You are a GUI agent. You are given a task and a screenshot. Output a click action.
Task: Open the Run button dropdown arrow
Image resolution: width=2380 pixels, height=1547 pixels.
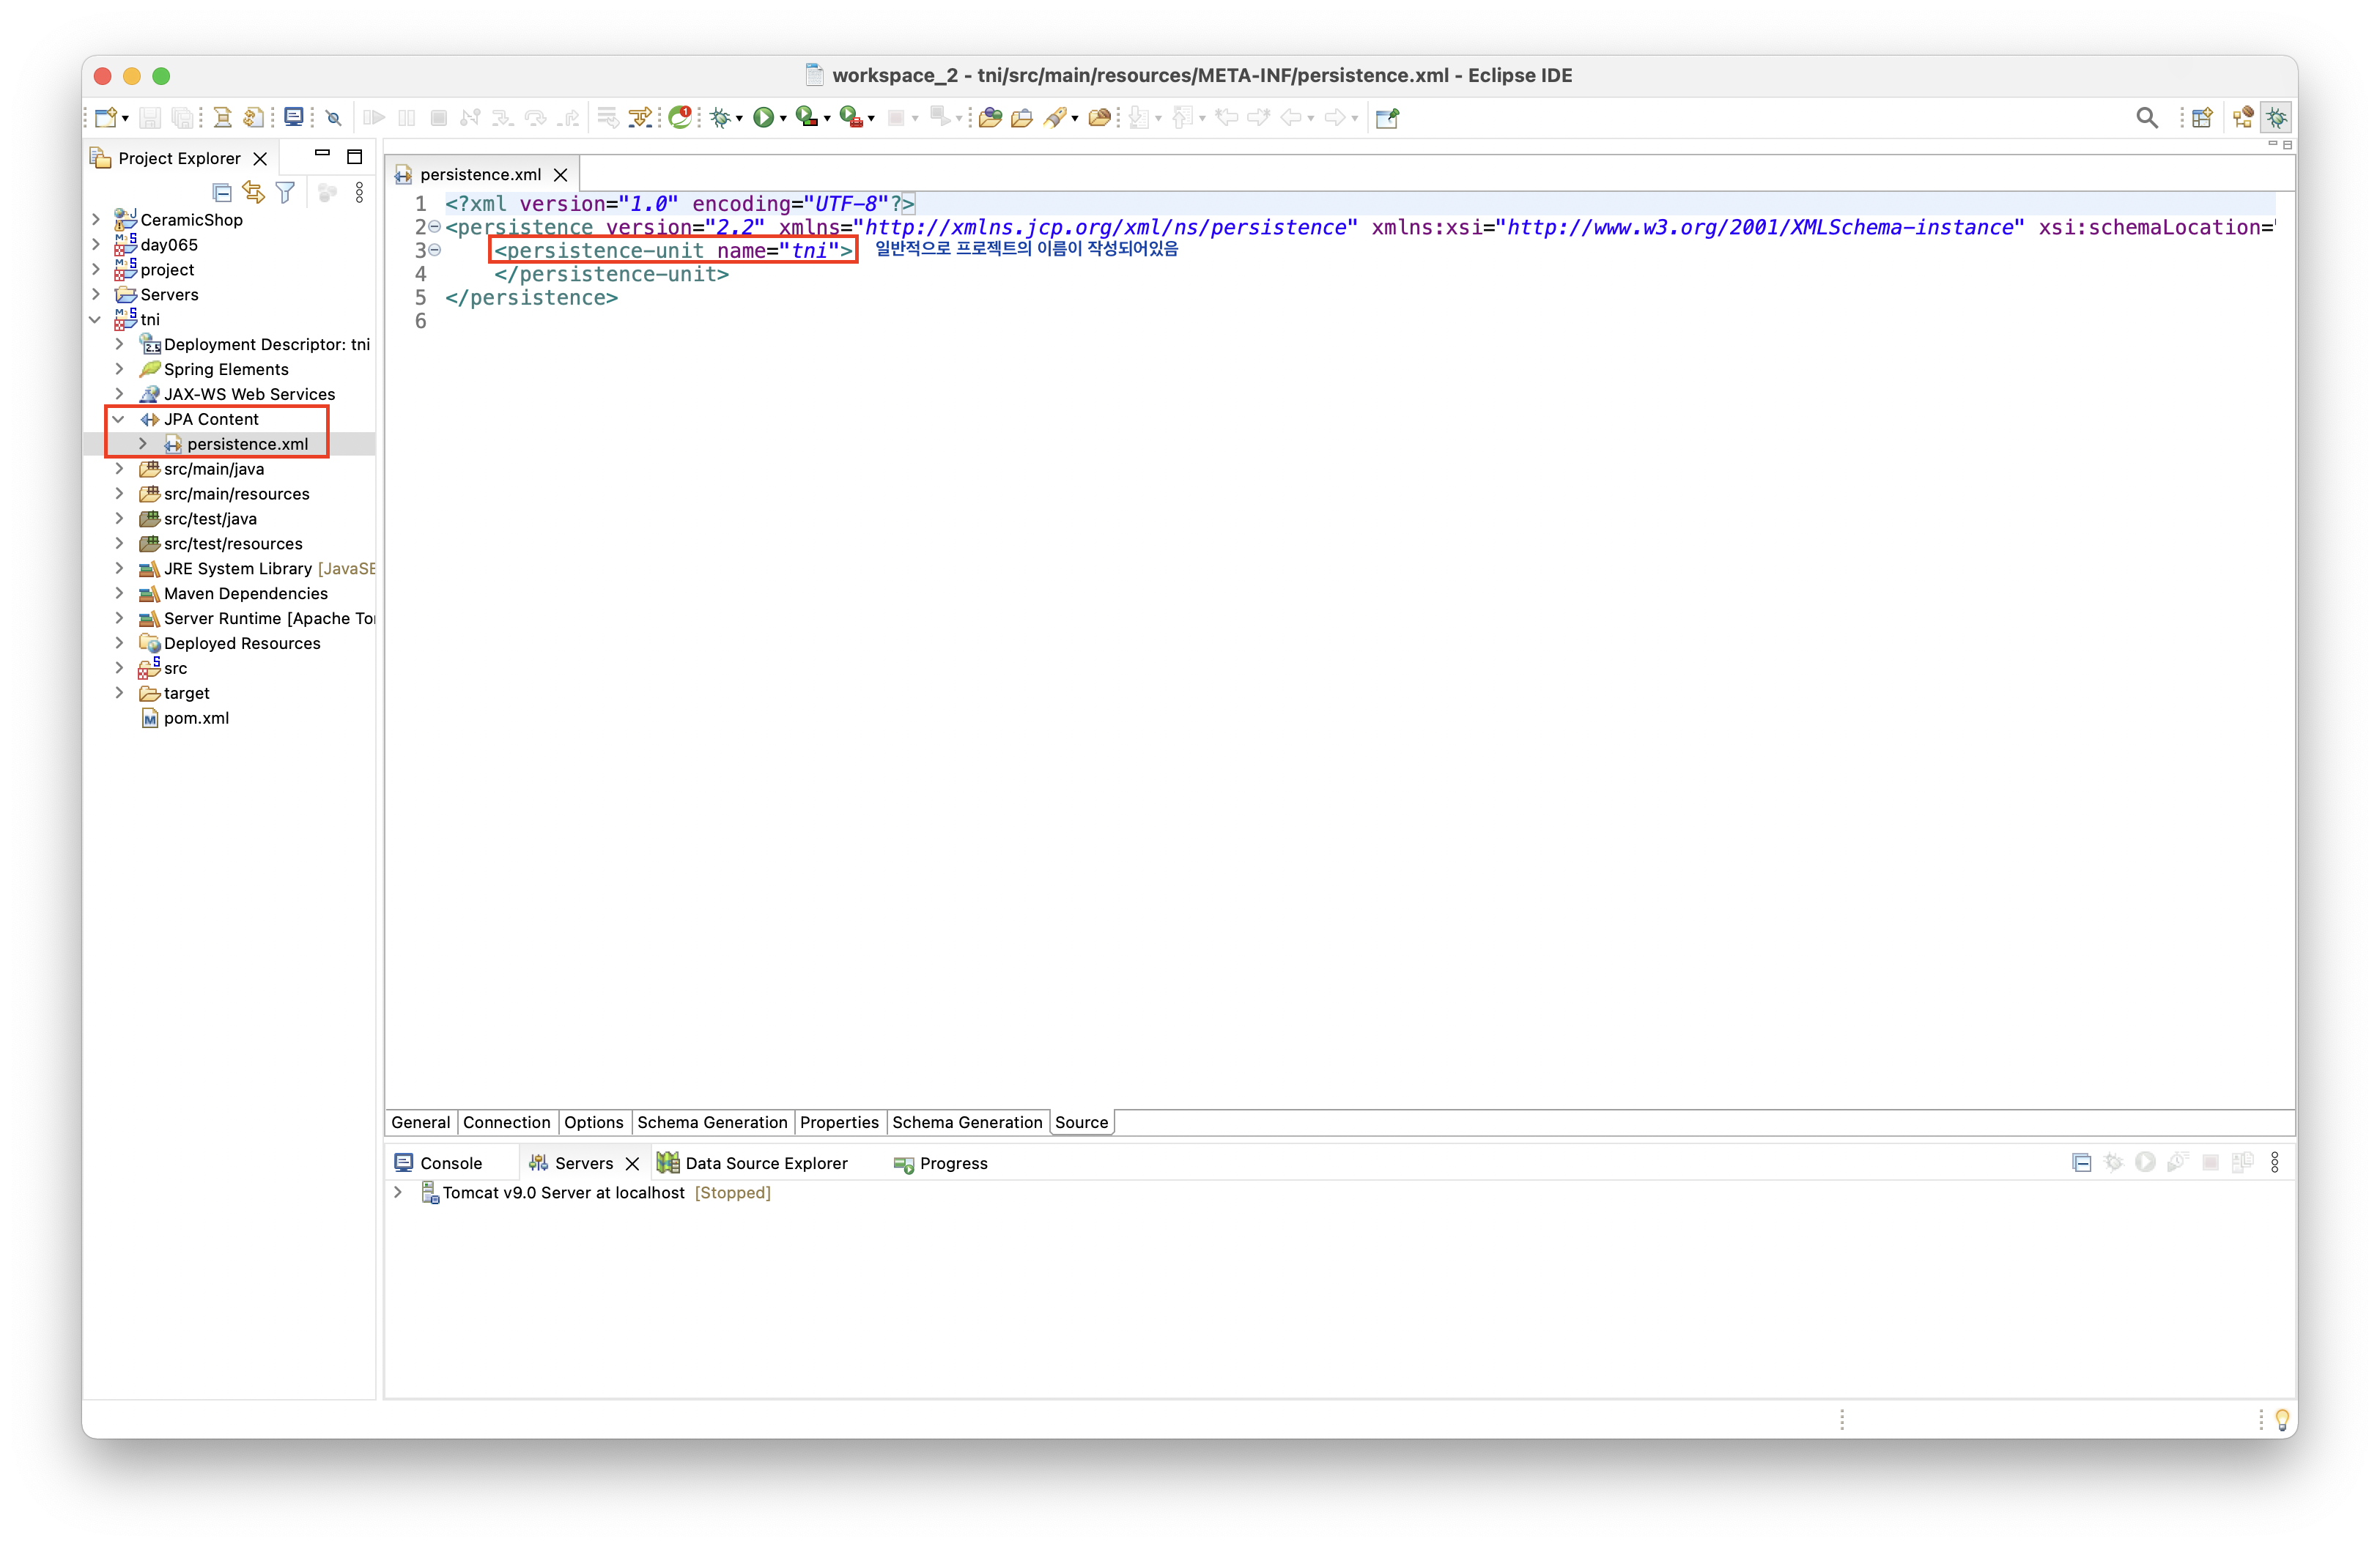click(x=783, y=119)
